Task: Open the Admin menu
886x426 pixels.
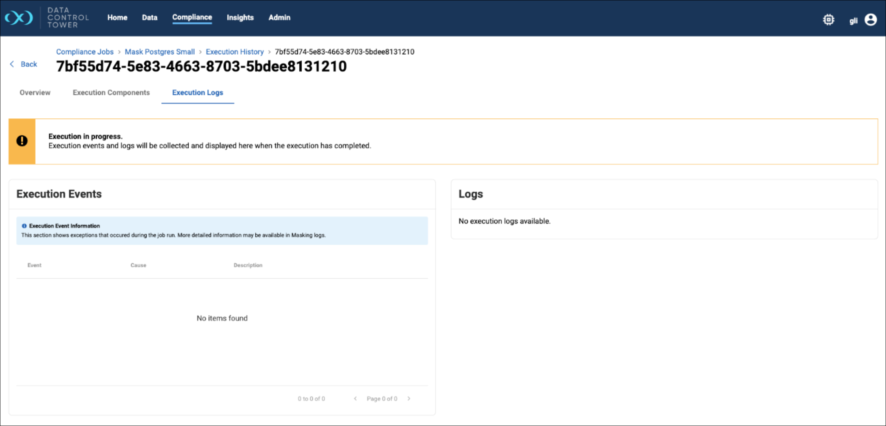Action: pos(279,18)
